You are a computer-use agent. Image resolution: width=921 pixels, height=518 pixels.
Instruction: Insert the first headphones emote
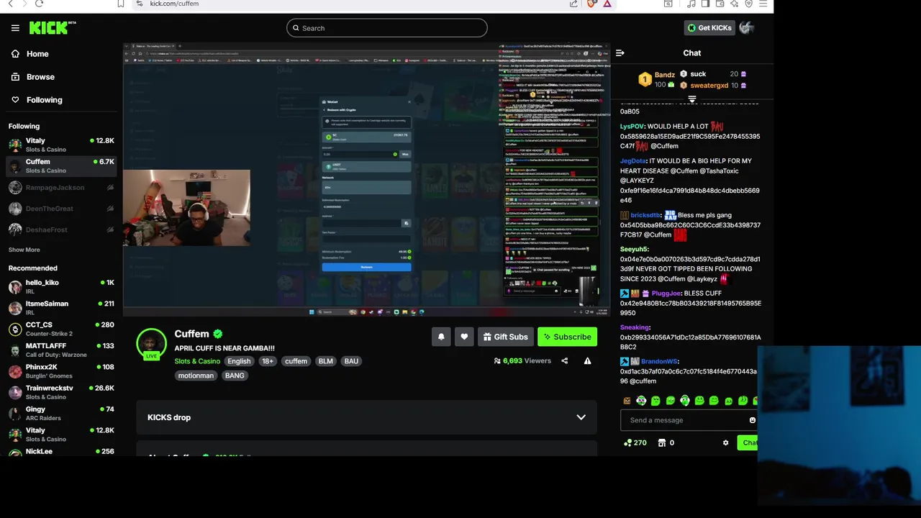(641, 401)
